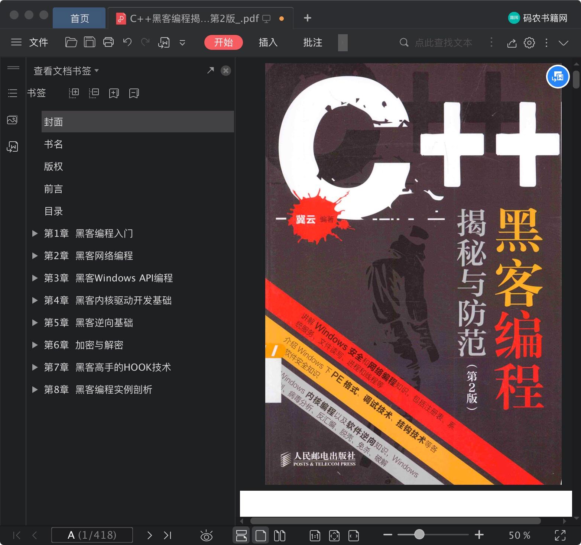Toggle single page view

pos(261,535)
